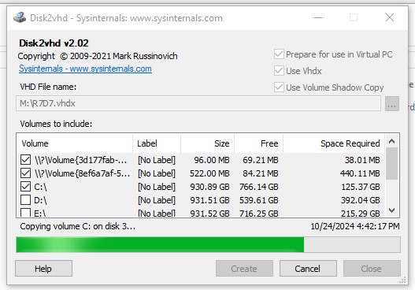Viewport: 415px width, 290px height.
Task: Uncheck the Volume{8ef6a7af volume checkbox
Action: coord(25,173)
